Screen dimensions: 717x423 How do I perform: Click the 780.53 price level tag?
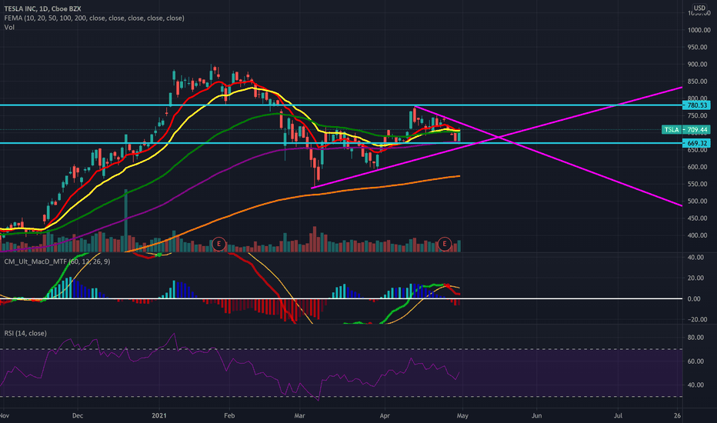[x=696, y=105]
